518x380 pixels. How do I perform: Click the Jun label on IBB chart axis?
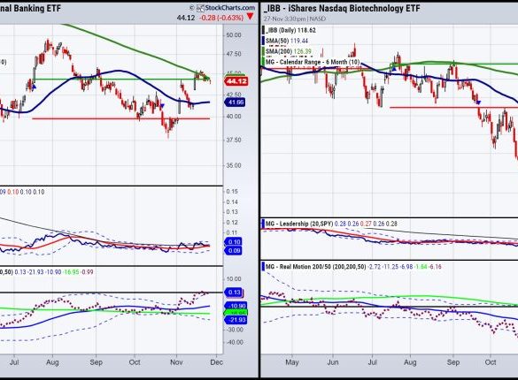(333, 362)
